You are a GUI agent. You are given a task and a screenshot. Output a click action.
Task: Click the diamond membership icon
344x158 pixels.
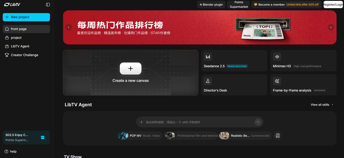point(255,5)
